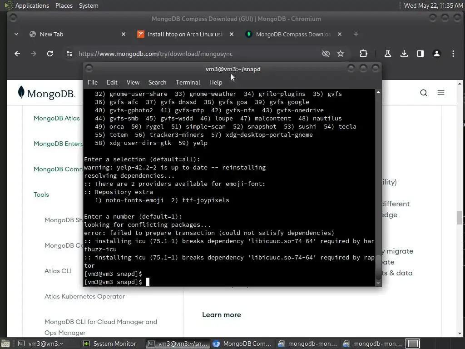This screenshot has height=349, width=465.
Task: Click the browser forward arrow
Action: click(x=34, y=54)
